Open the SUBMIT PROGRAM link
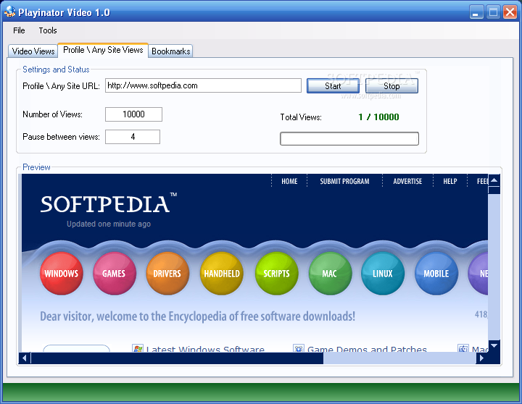 (344, 181)
